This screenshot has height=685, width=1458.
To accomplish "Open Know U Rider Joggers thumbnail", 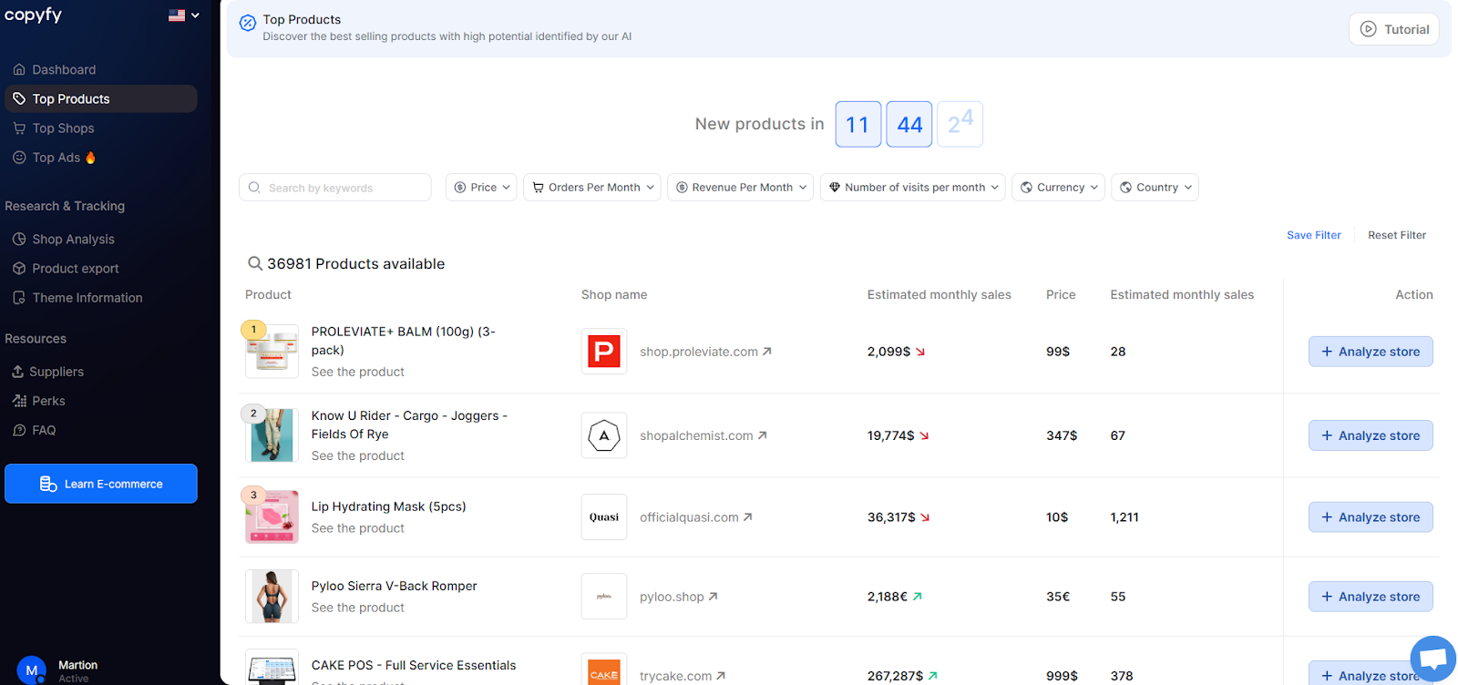I will 272,435.
